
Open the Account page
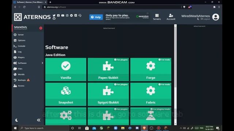[171, 17]
